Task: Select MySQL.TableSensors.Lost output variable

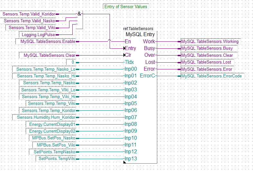Action: click(x=207, y=62)
